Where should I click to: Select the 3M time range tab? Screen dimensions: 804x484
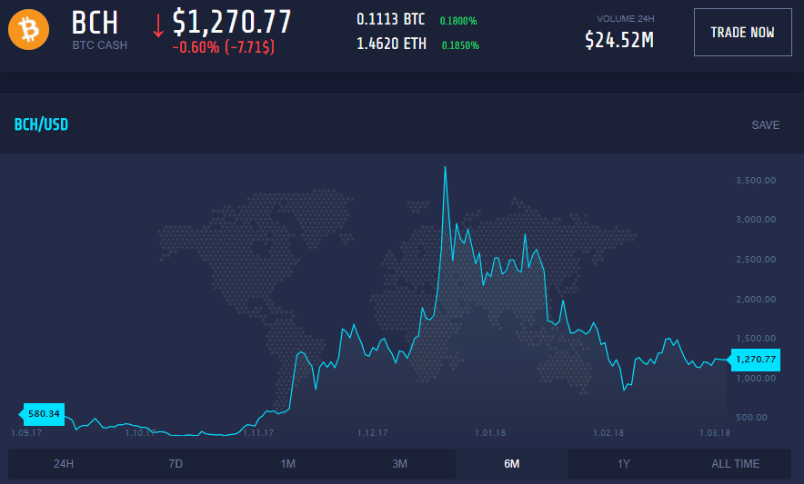(x=399, y=463)
